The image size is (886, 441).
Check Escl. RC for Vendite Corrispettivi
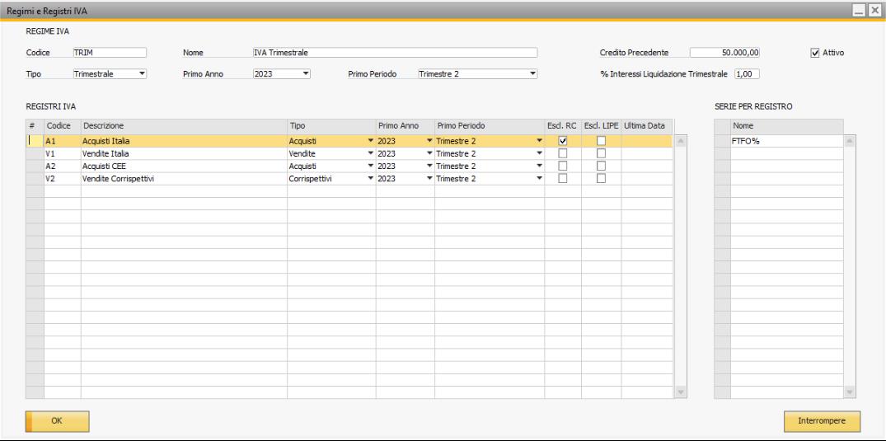pos(563,178)
